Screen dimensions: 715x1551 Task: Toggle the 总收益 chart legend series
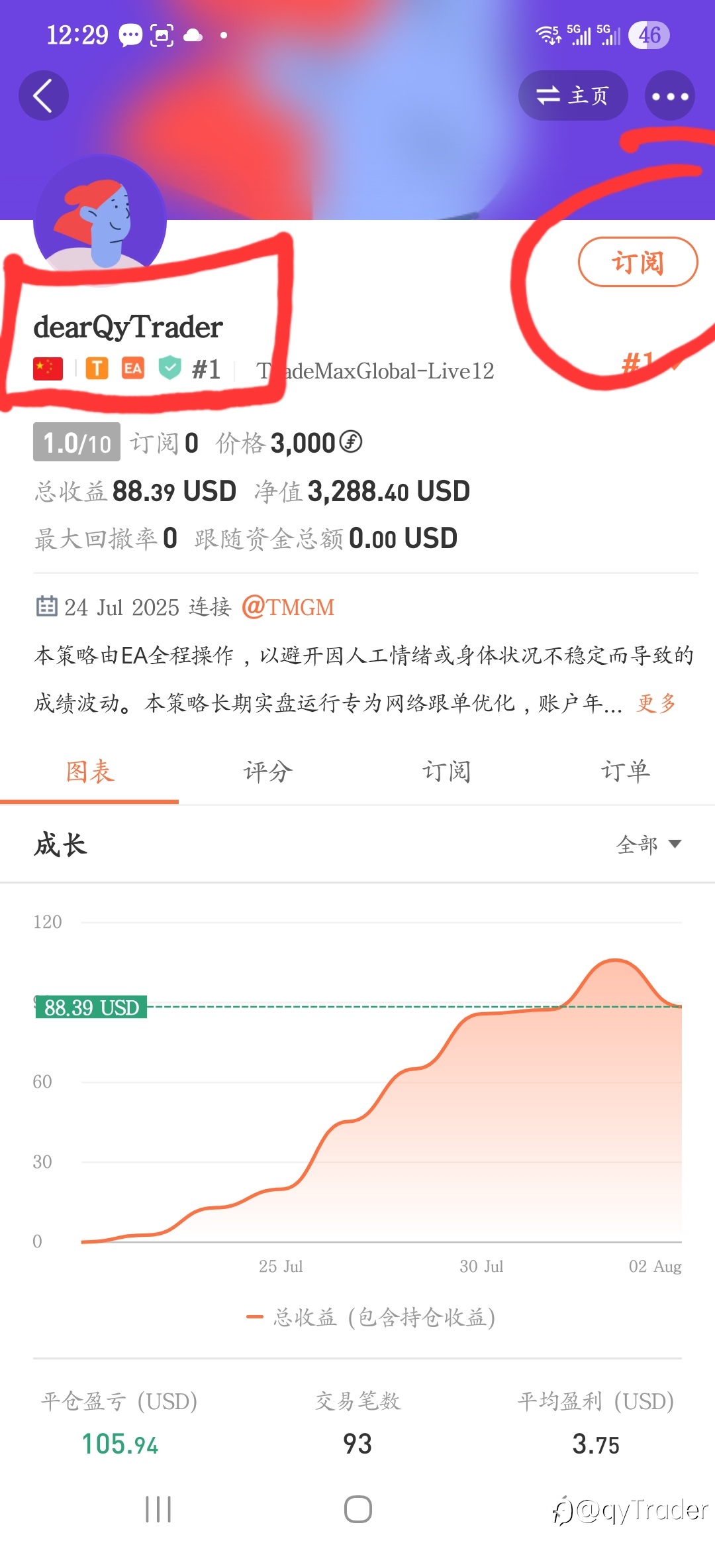371,1317
